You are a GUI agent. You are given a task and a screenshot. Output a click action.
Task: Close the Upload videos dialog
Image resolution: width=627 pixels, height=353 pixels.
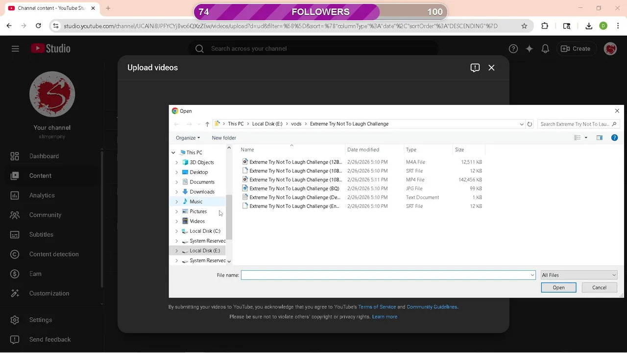tap(491, 68)
